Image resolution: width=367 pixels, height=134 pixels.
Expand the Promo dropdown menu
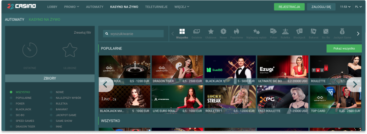click(x=72, y=7)
